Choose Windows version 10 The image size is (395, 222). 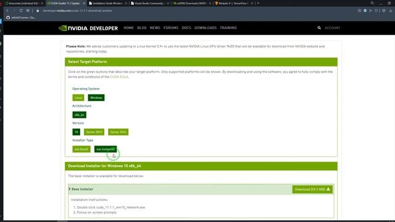point(77,132)
